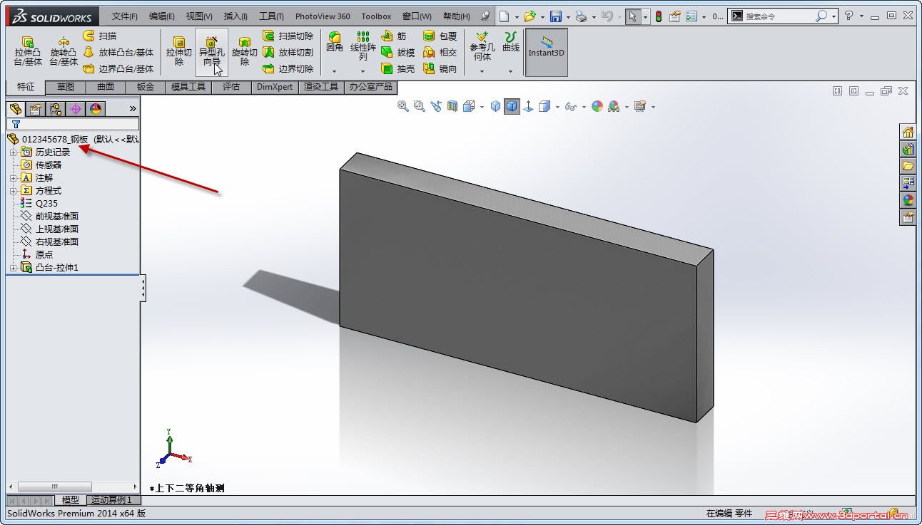922x525 pixels.
Task: Click the Shell (抽壳) tool
Action: (397, 69)
